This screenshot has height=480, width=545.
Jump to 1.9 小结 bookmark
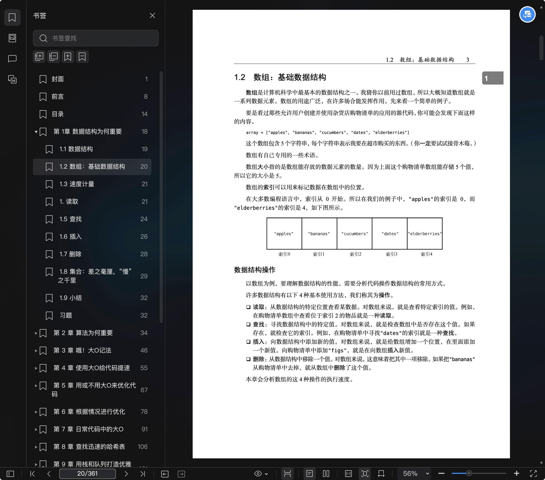point(92,298)
